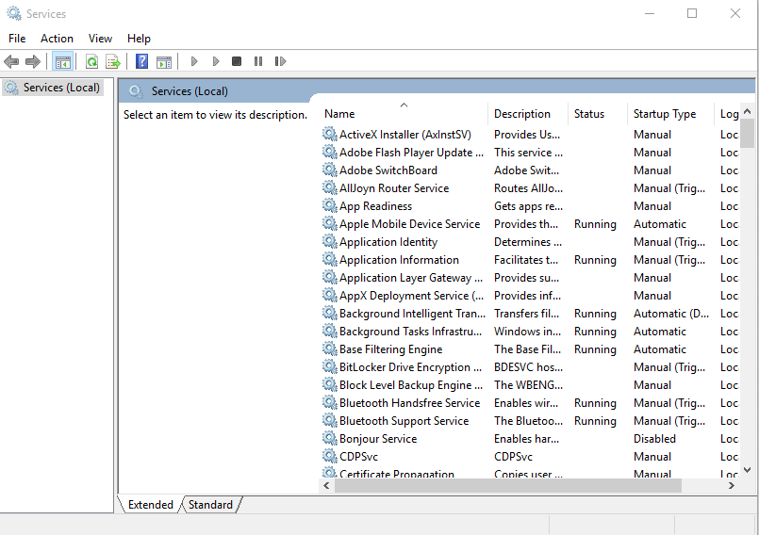This screenshot has height=535, width=759.
Task: Click the partially visible Log column header
Action: pyautogui.click(x=728, y=114)
